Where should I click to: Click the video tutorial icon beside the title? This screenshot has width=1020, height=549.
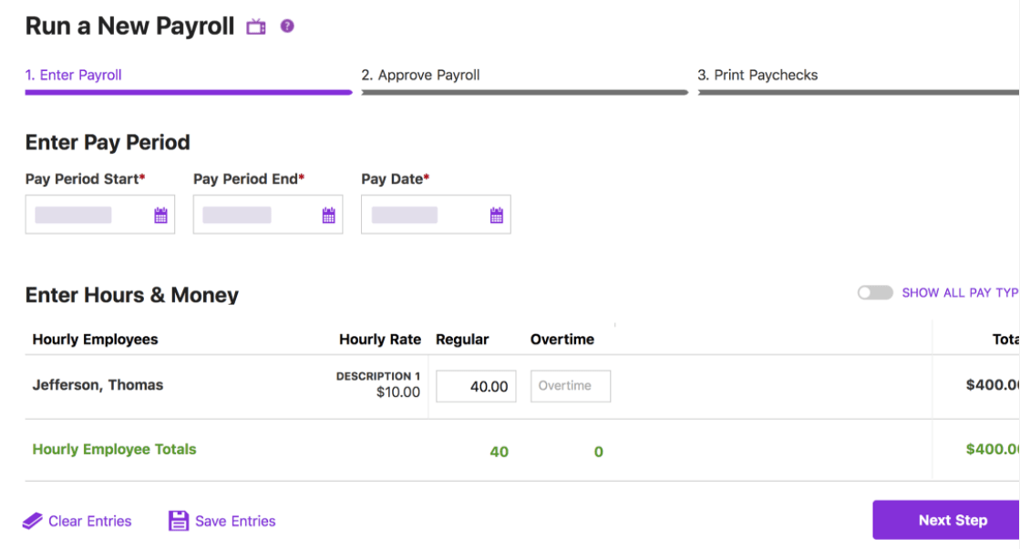pyautogui.click(x=255, y=26)
